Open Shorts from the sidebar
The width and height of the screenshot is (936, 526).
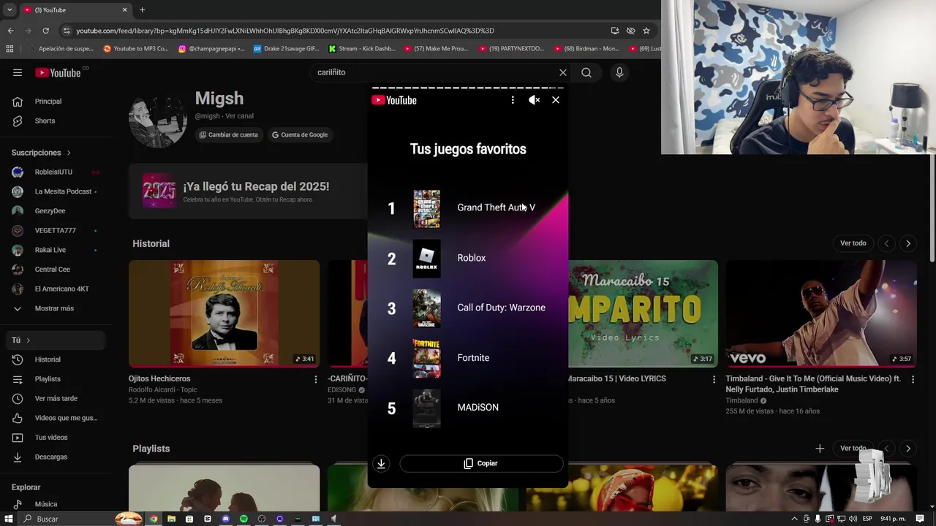coord(56,121)
